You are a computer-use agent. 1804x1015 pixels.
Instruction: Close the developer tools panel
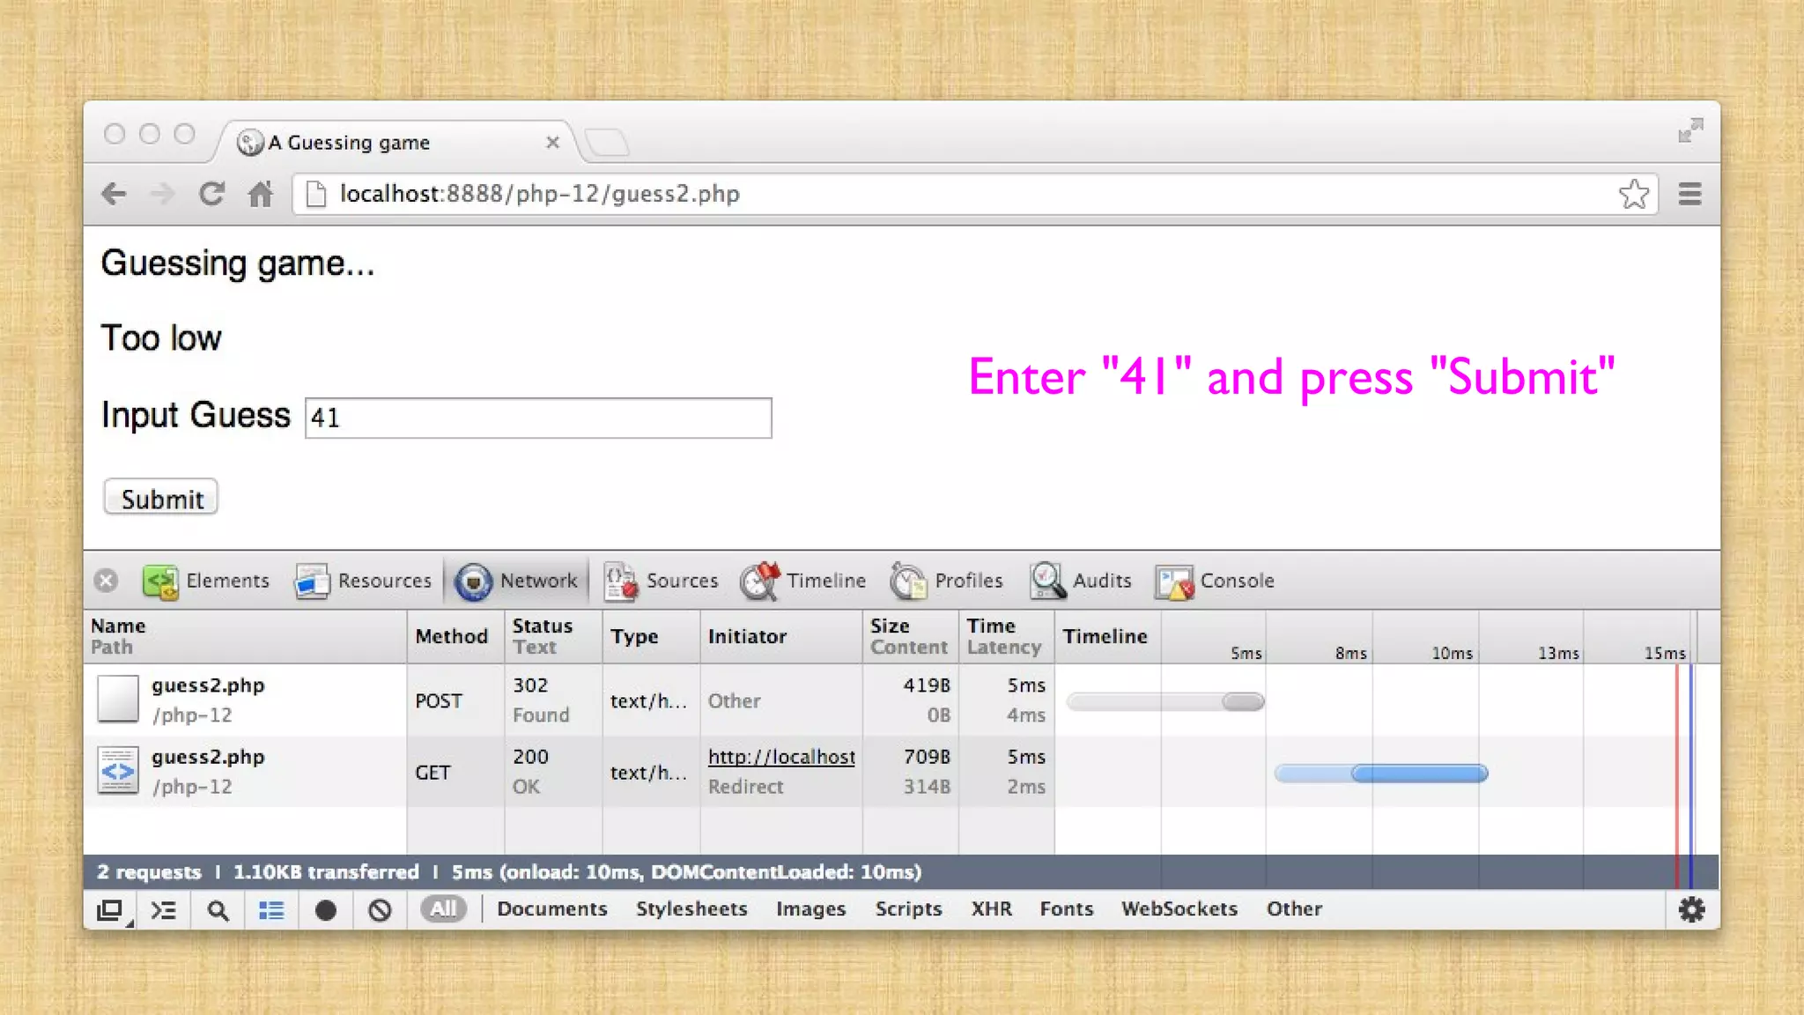click(x=106, y=581)
